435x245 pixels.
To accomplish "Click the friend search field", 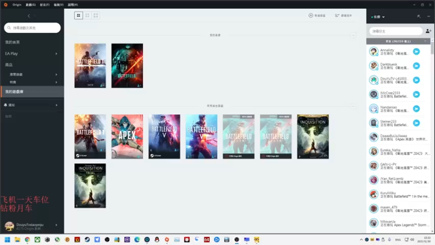I will click(396, 31).
